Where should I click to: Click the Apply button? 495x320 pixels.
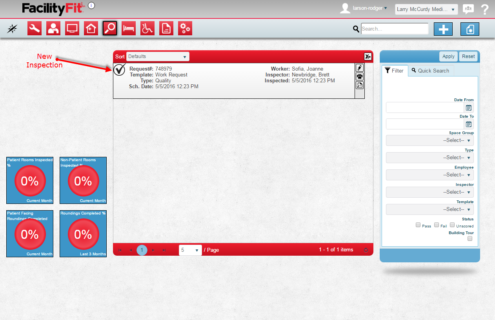pos(448,56)
